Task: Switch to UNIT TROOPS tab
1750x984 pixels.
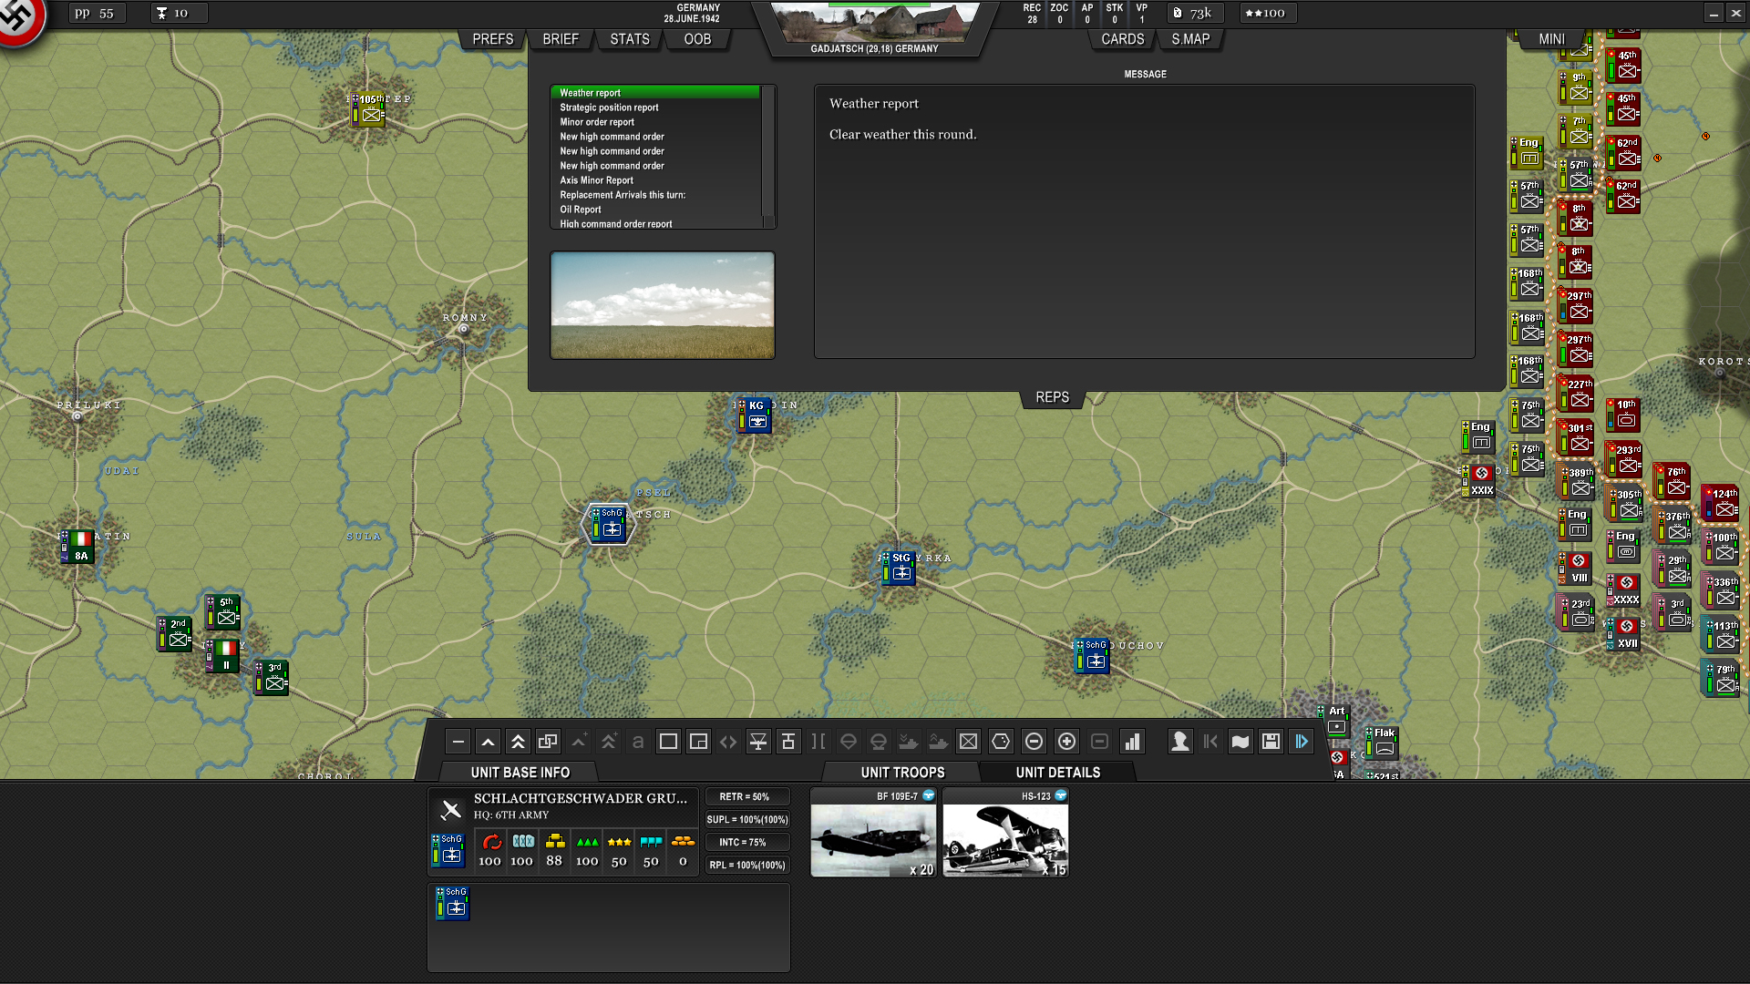Action: 902,773
